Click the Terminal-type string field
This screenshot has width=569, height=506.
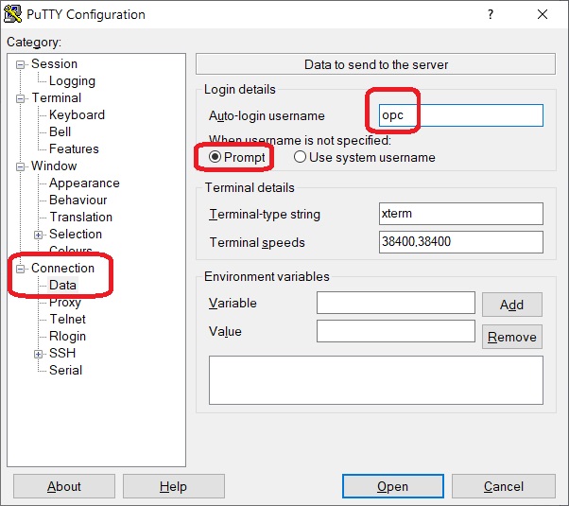point(461,214)
